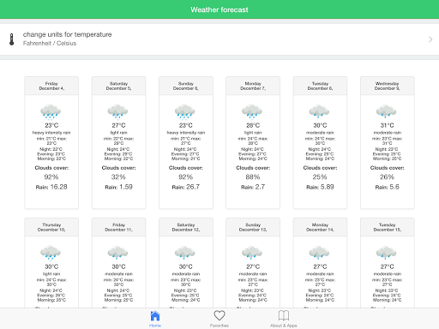The width and height of the screenshot is (439, 329).
Task: Click rain cloud icon for Wednesday December 9
Action: tap(386, 111)
